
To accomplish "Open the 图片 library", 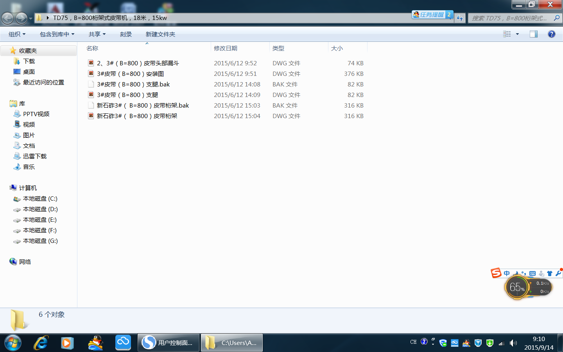I will coord(29,135).
